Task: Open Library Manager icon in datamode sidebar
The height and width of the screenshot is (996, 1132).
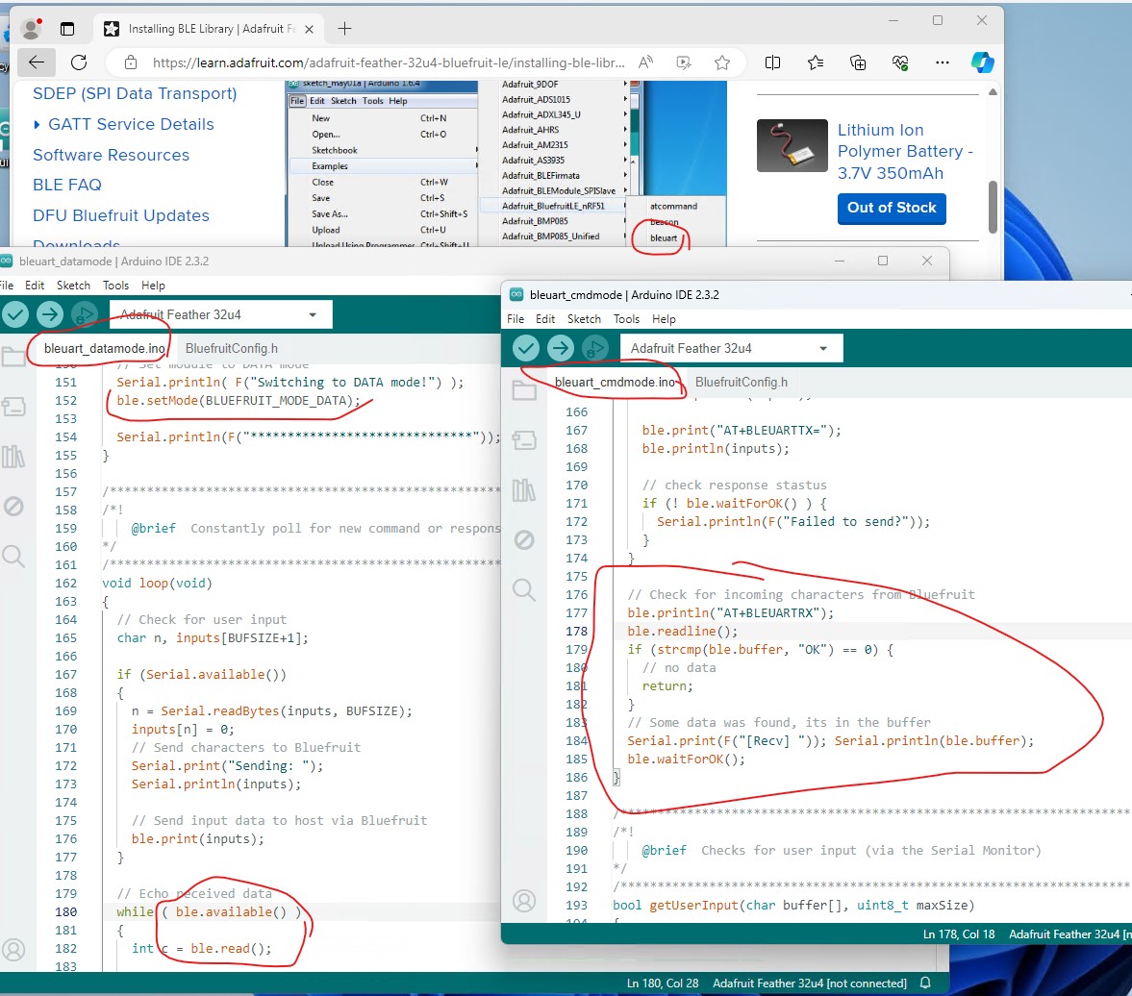Action: point(13,456)
